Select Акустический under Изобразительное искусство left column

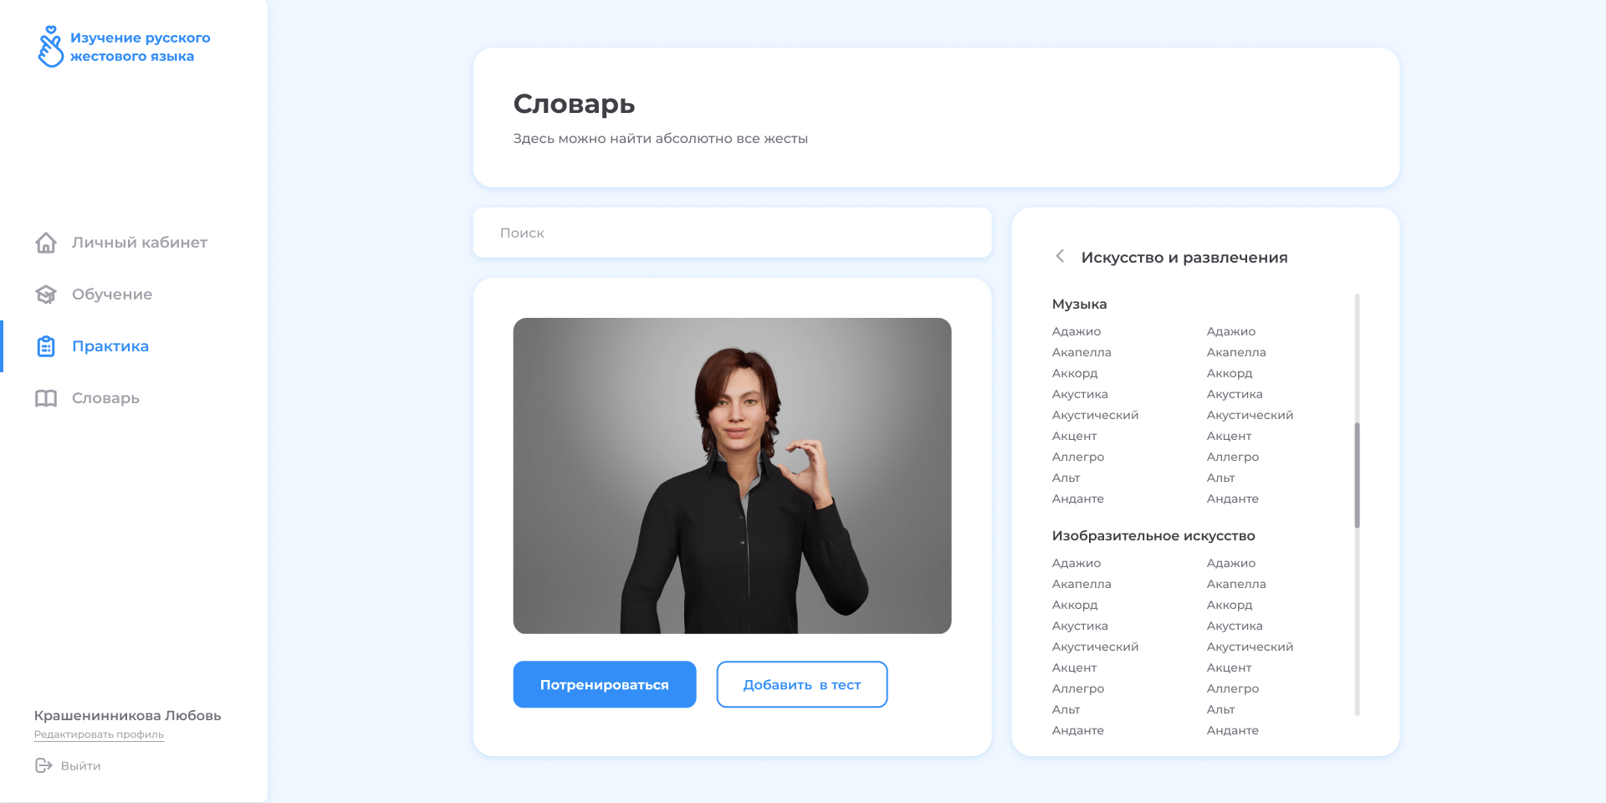coord(1095,647)
